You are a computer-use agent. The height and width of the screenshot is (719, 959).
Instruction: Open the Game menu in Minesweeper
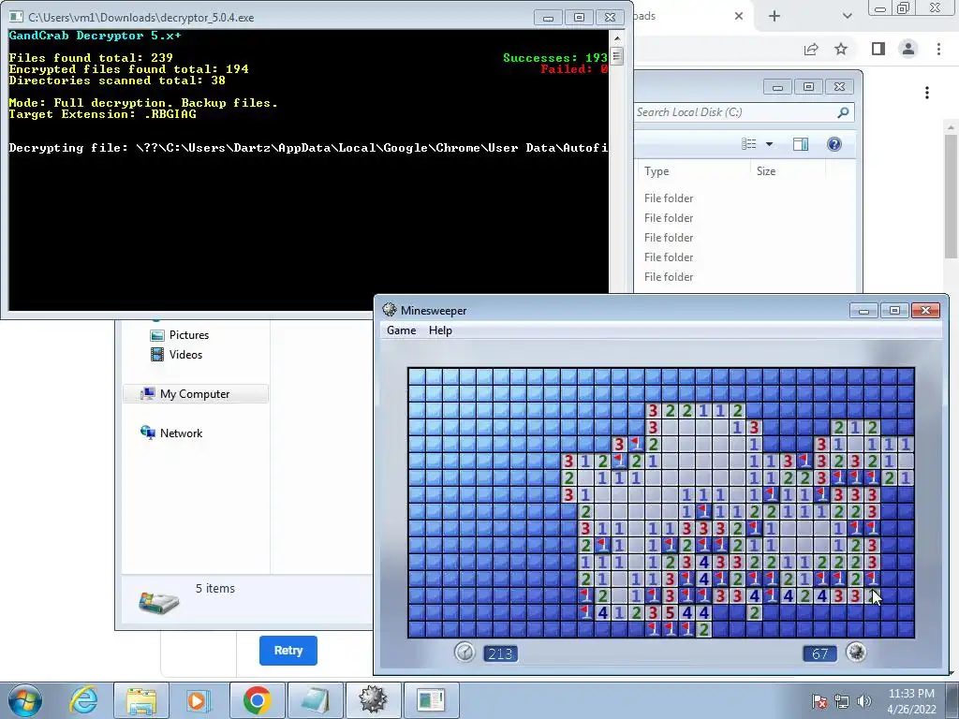click(401, 330)
